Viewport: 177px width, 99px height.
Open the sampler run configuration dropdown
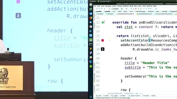116,9
